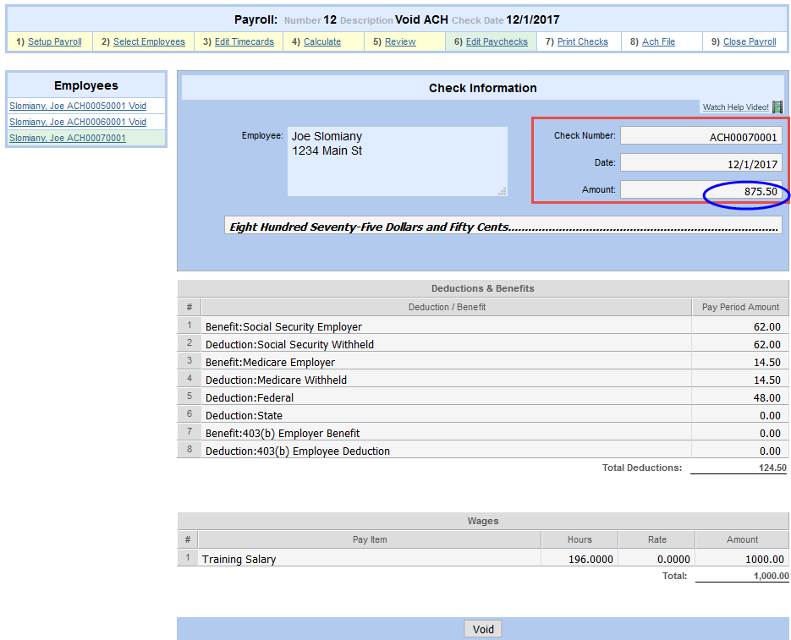
Task: Click the Check Number field
Action: [701, 135]
